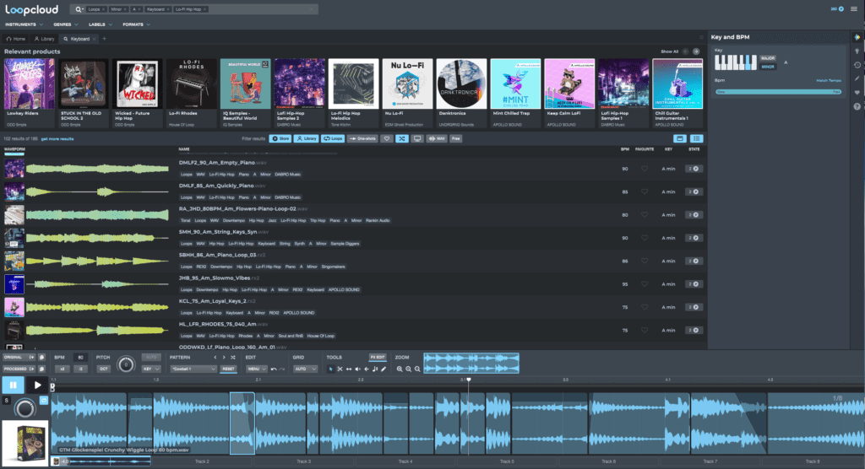Click the zoom out magnifier icon
This screenshot has width=865, height=469.
pos(408,369)
